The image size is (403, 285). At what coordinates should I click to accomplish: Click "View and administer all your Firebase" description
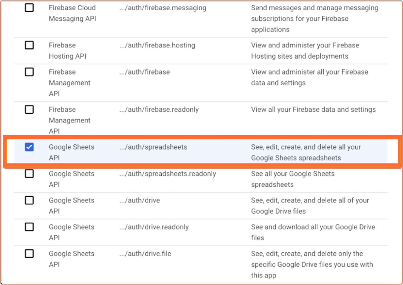[310, 77]
